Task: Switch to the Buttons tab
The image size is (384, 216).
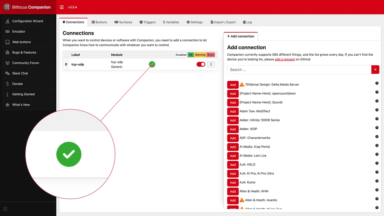Action: [x=99, y=22]
